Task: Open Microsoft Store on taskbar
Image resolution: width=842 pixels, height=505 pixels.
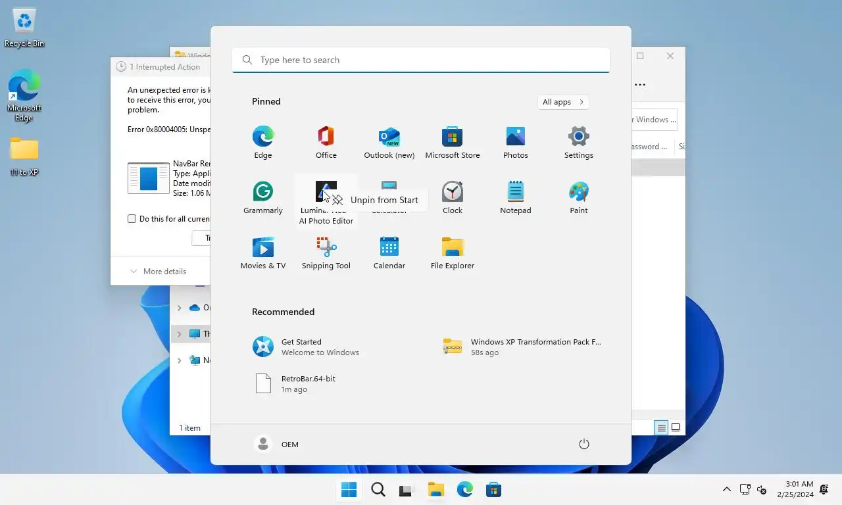Action: click(494, 489)
